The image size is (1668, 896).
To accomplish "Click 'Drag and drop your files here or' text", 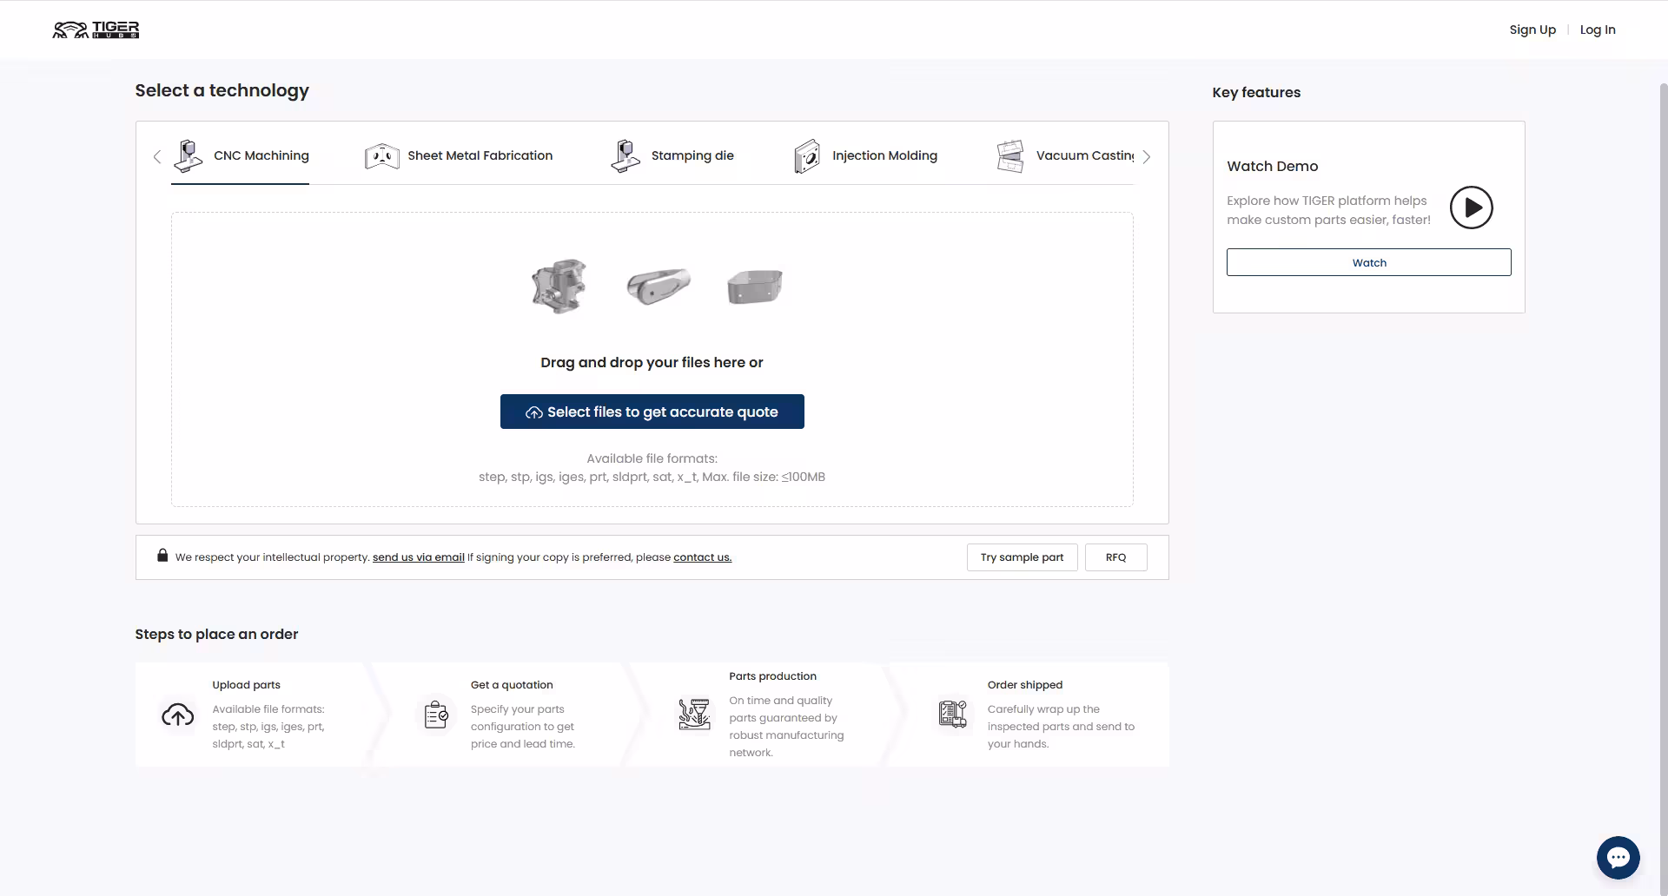I will point(652,362).
